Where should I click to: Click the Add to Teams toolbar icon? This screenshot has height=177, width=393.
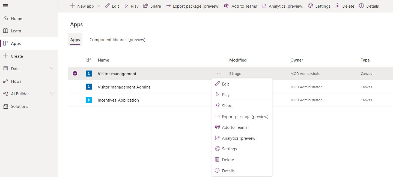(x=227, y=6)
